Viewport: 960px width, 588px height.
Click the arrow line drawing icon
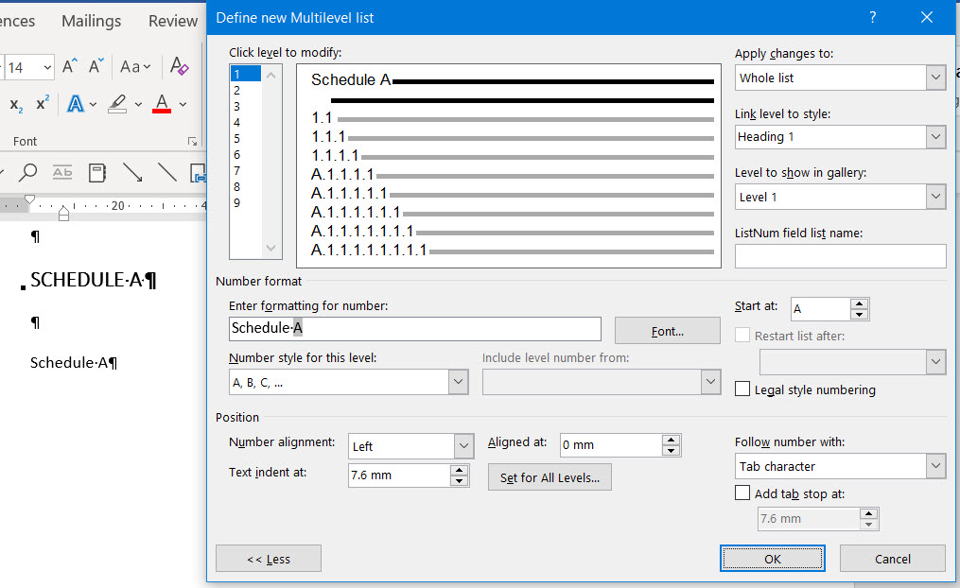click(132, 173)
